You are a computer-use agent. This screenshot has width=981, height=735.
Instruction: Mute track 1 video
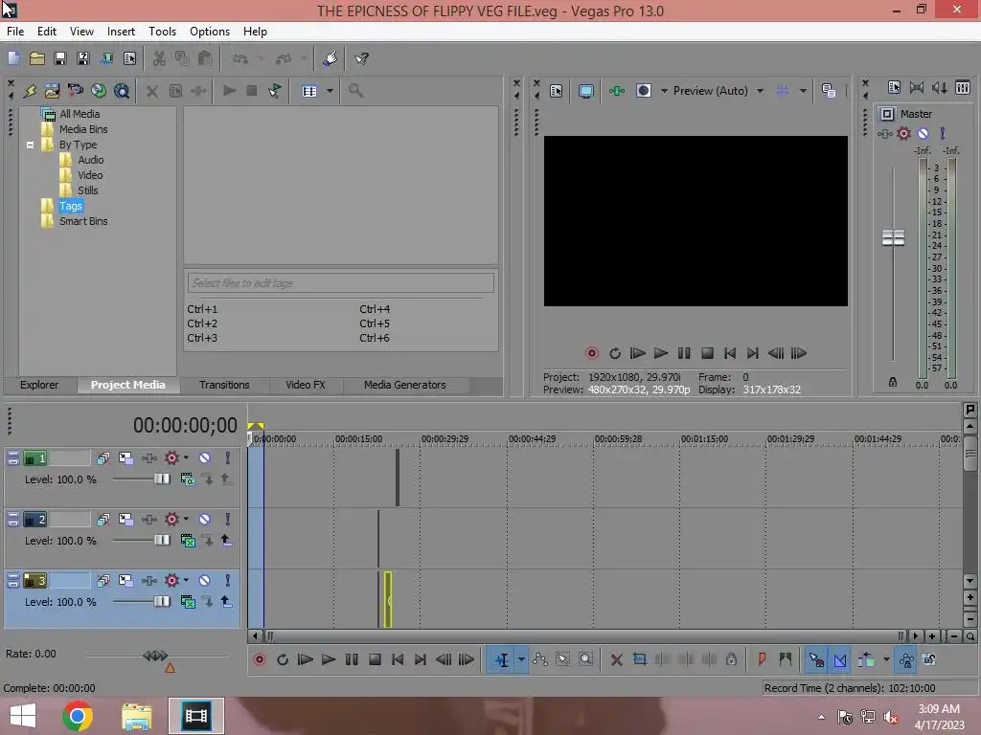pyautogui.click(x=205, y=458)
